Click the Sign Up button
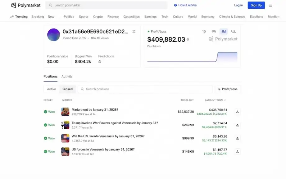Viewport: 286px width, 179px height. pos(256,5)
